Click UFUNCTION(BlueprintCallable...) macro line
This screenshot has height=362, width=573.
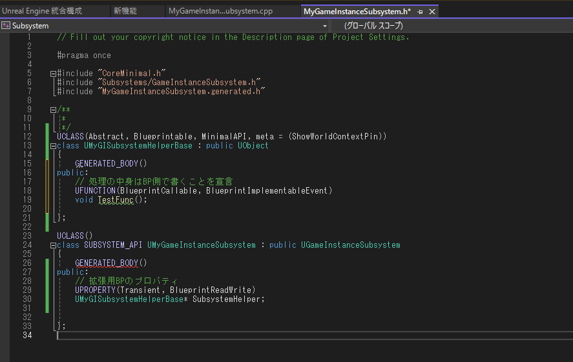(x=203, y=190)
